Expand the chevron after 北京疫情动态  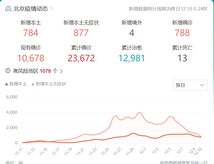click(52, 8)
